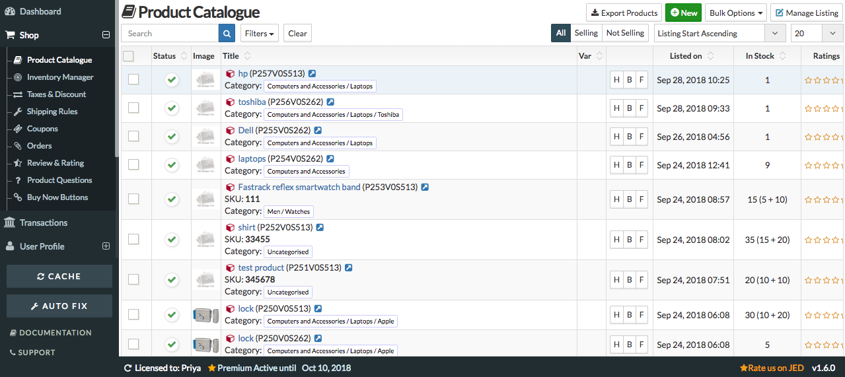Open Review & Rating in sidebar

coord(55,163)
